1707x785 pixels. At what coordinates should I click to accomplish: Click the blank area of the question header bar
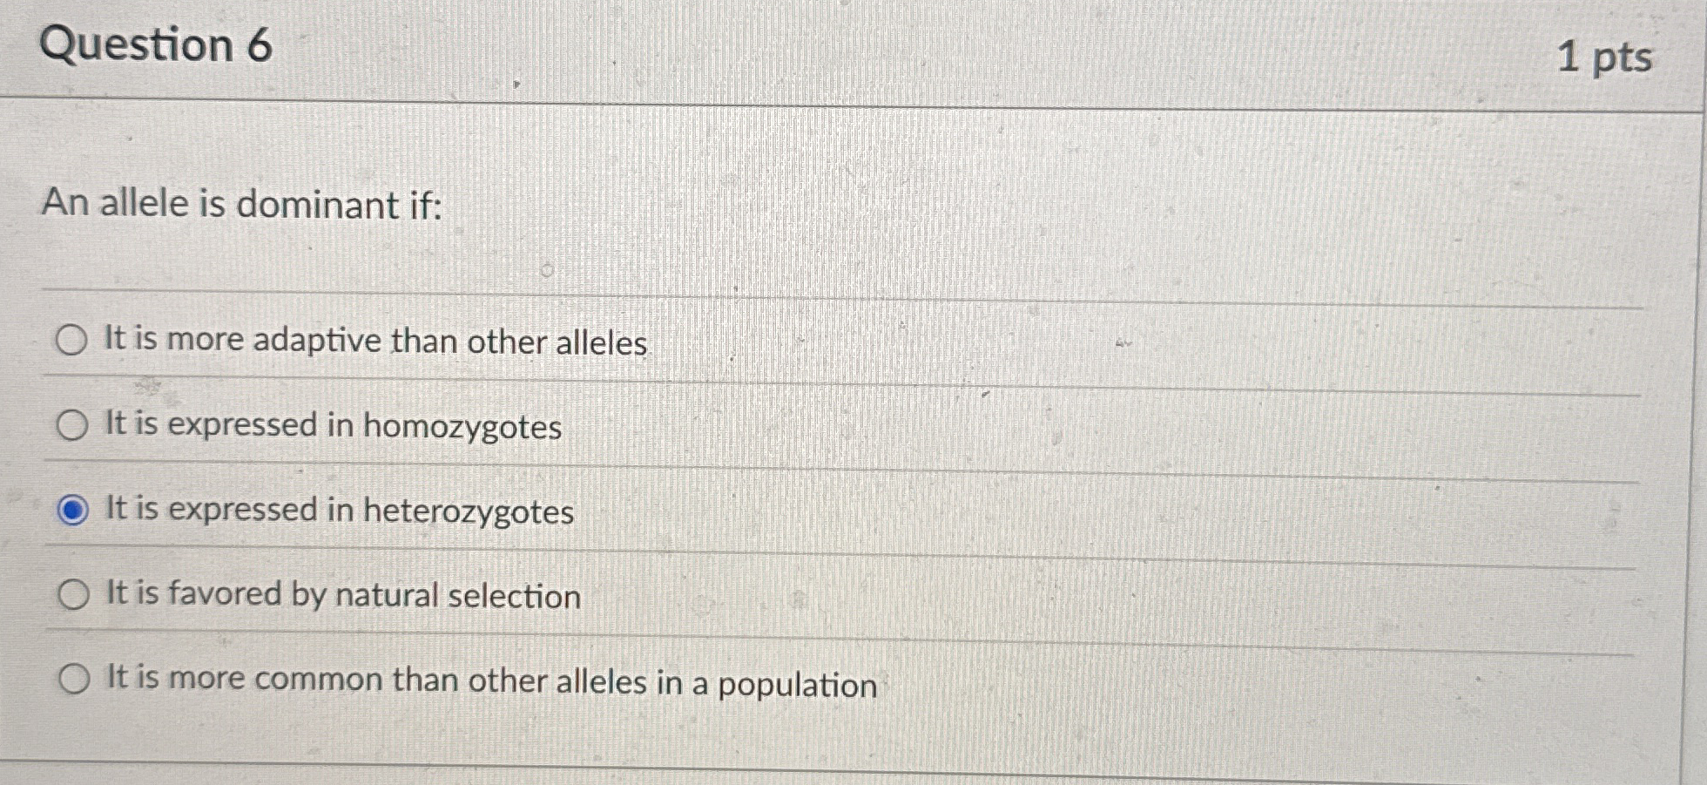[x=871, y=48]
